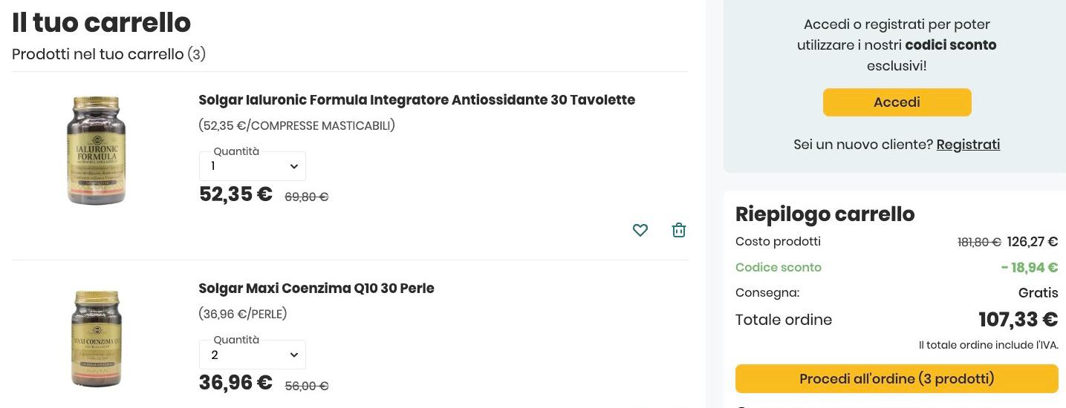
Task: Expand quantity selector for Maxi Coenzima Q10
Action: [x=253, y=355]
